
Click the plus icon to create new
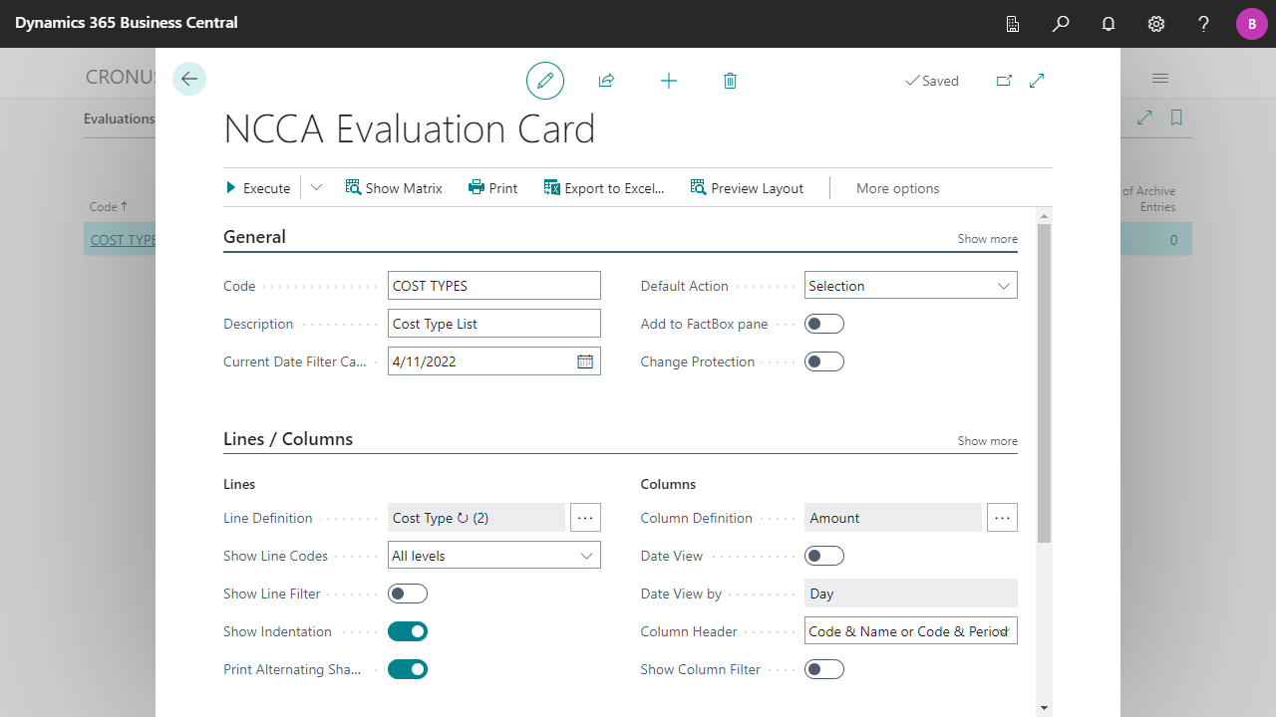pyautogui.click(x=669, y=81)
